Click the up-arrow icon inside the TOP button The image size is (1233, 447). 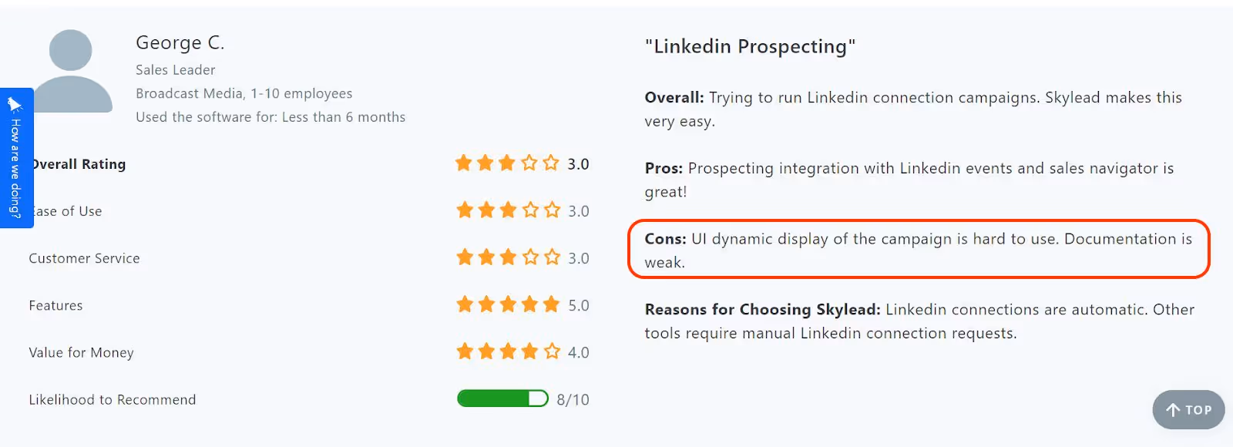tap(1172, 410)
